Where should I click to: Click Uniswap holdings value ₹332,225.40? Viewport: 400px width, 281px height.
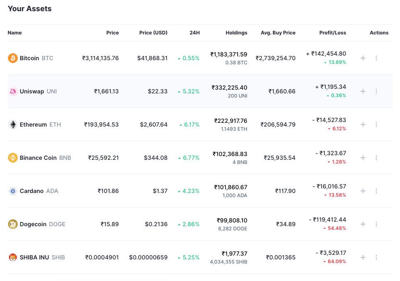229,88
